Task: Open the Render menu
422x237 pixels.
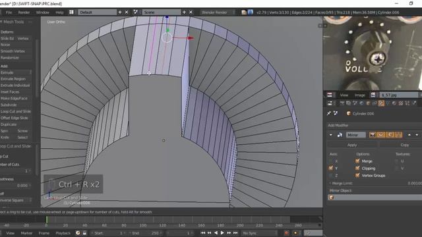Action: (24, 13)
